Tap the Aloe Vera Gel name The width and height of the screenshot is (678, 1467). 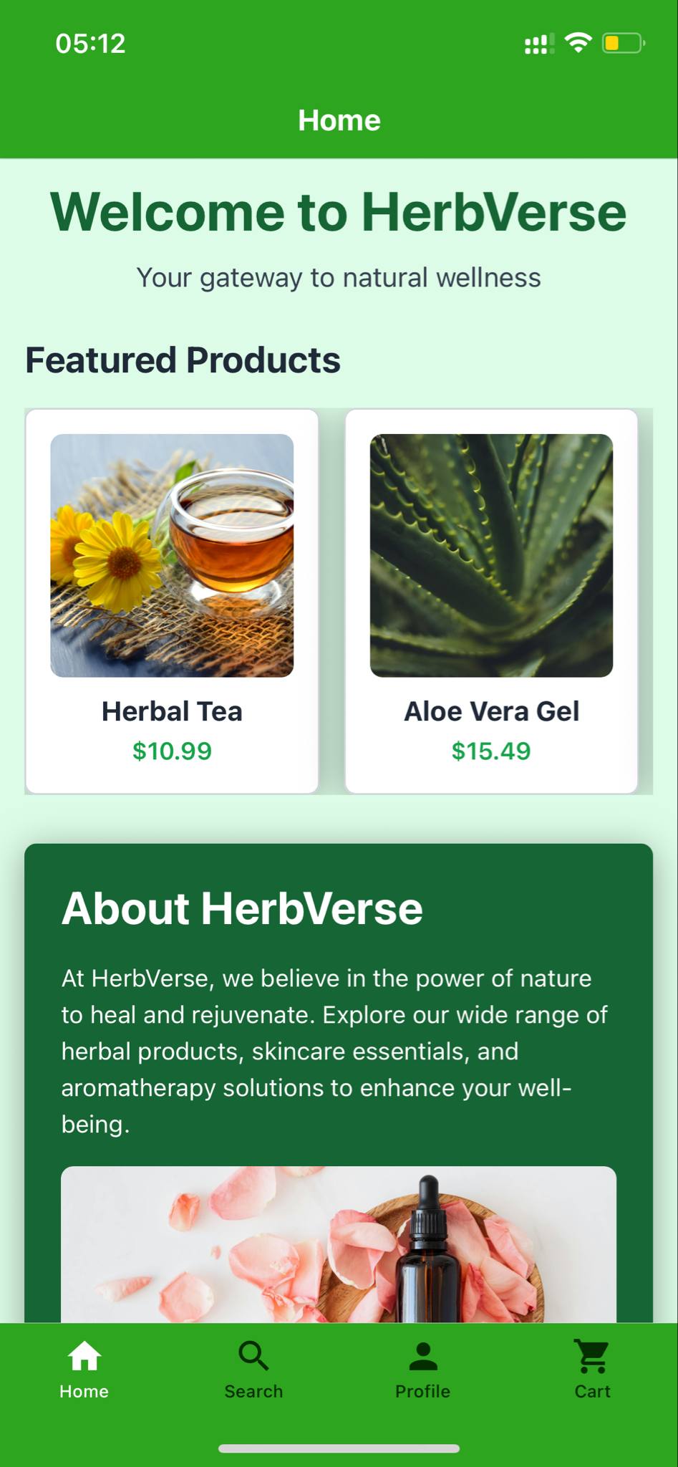(x=491, y=711)
